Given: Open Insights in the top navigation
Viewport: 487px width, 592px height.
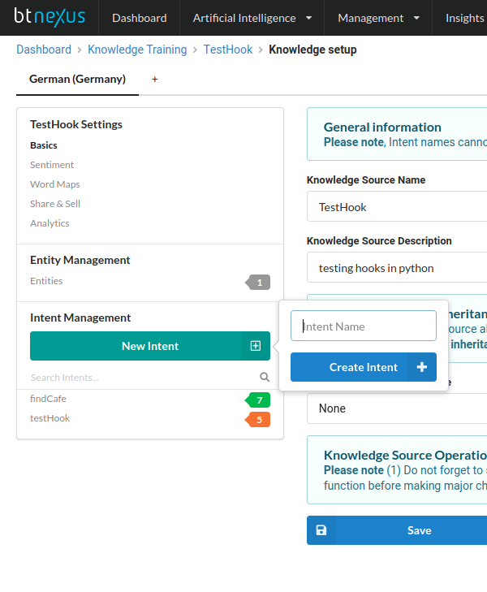Looking at the screenshot, I should (464, 18).
